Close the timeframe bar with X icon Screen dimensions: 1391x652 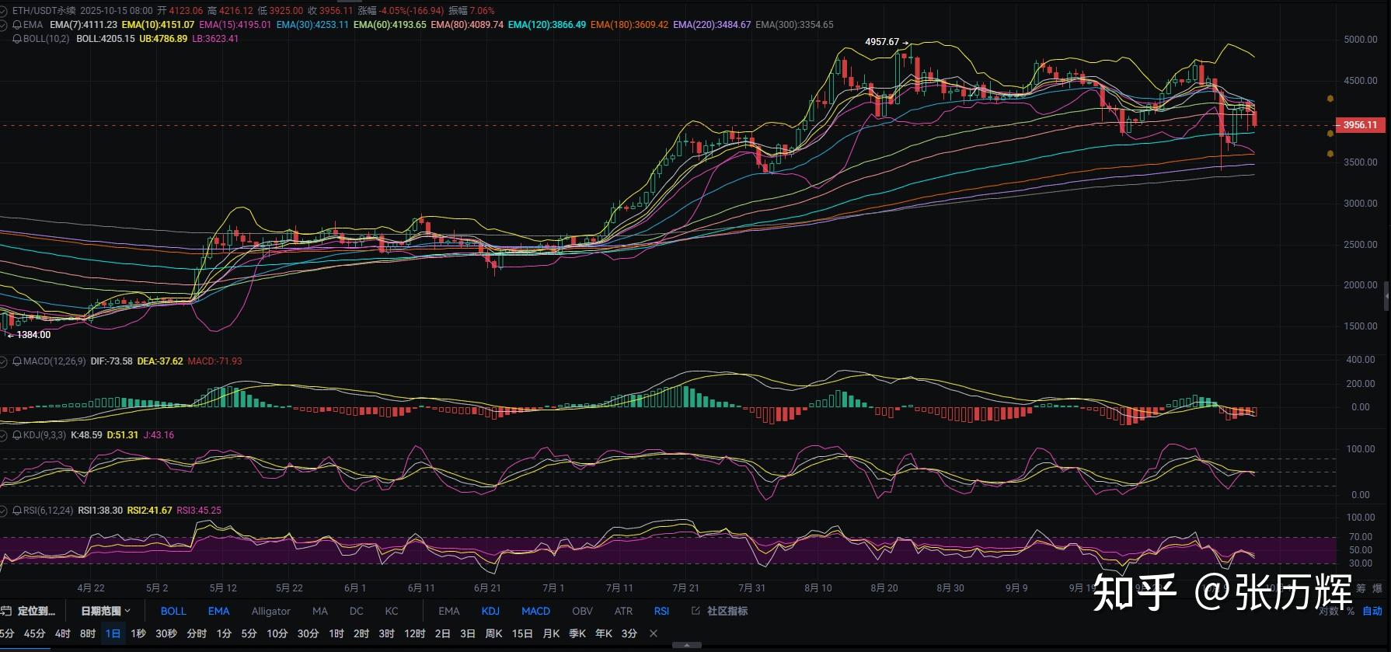654,633
